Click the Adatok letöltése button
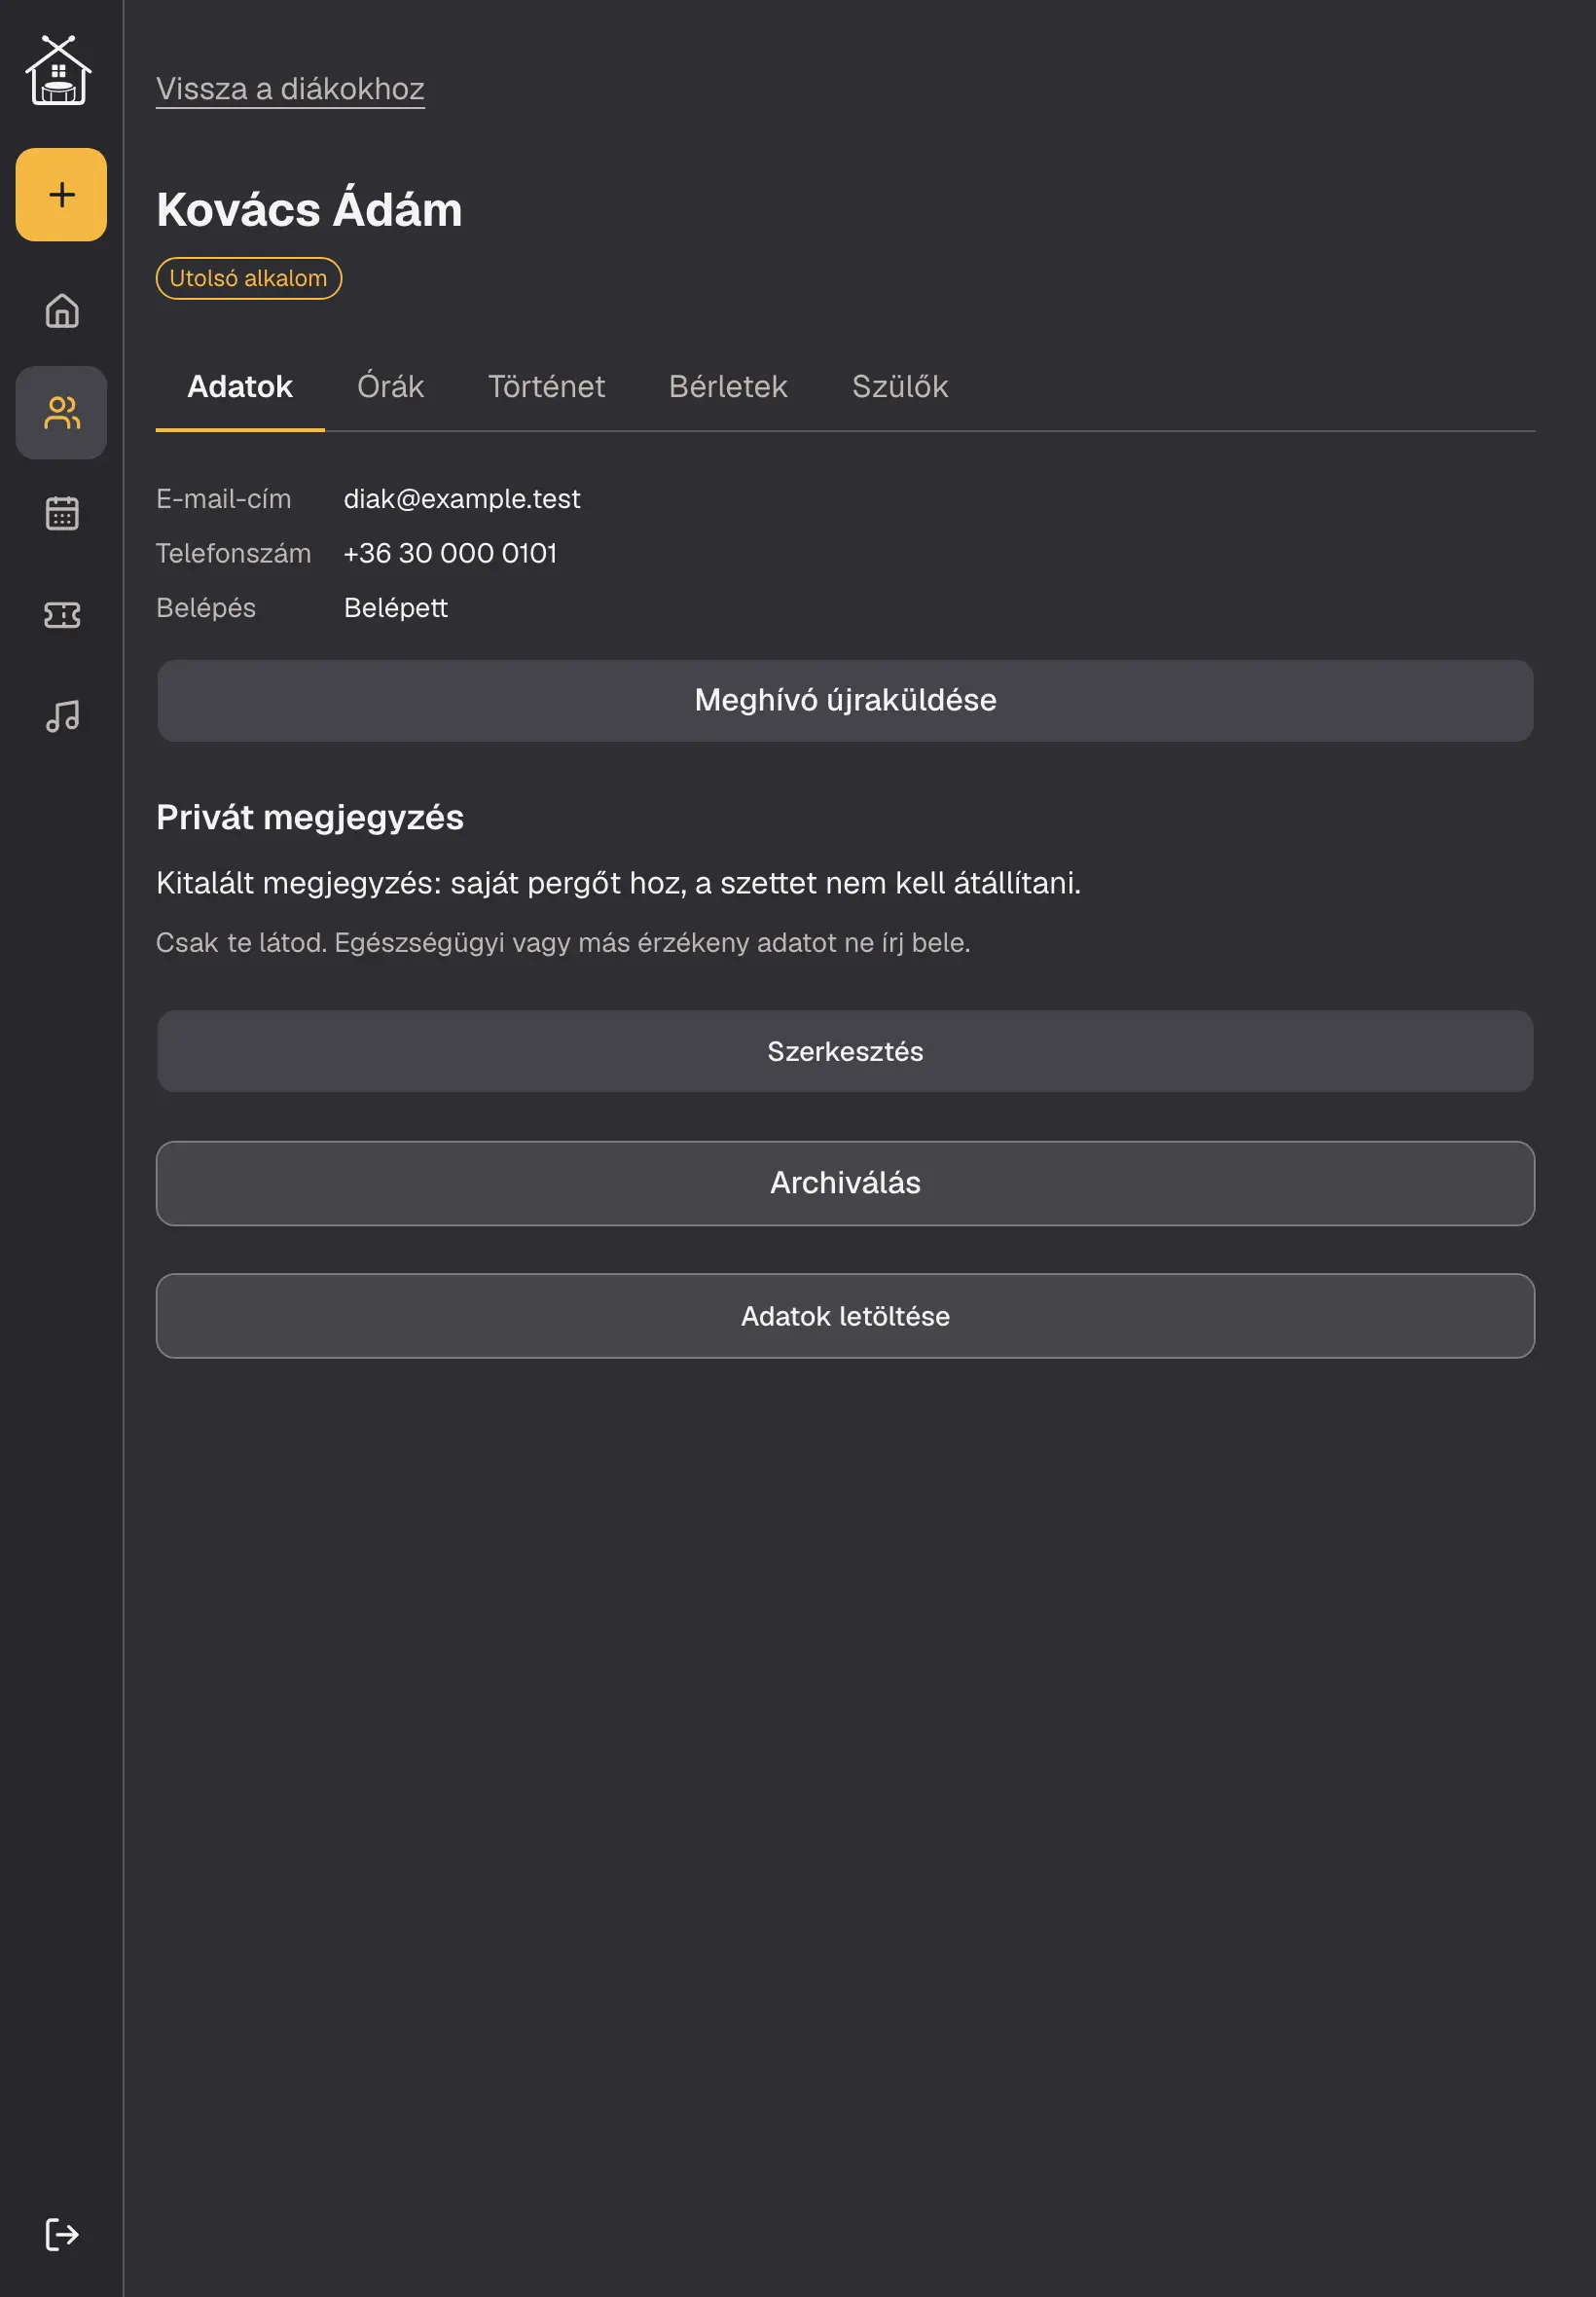1596x2297 pixels. point(845,1316)
